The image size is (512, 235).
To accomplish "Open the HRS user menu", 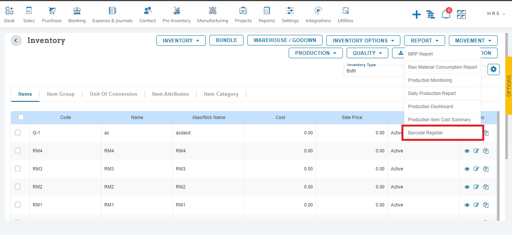I will pos(496,14).
